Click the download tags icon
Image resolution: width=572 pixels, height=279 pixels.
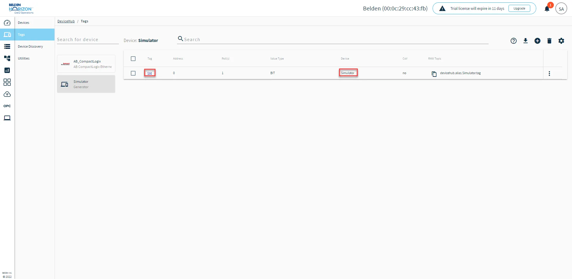pyautogui.click(x=526, y=41)
